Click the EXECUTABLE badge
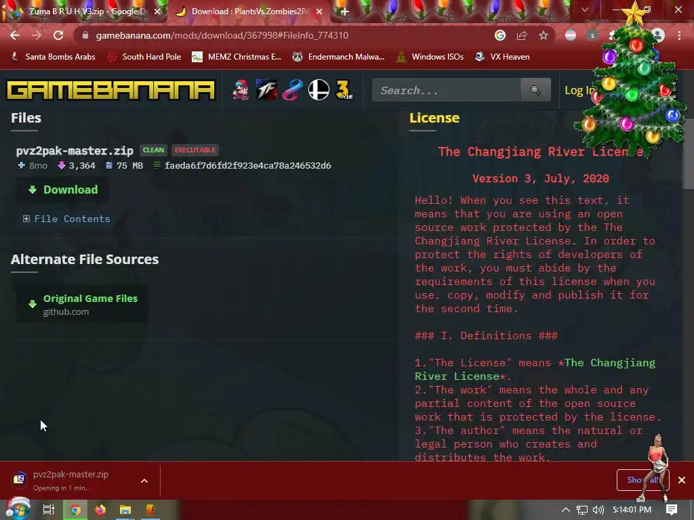The height and width of the screenshot is (520, 694). (x=195, y=150)
